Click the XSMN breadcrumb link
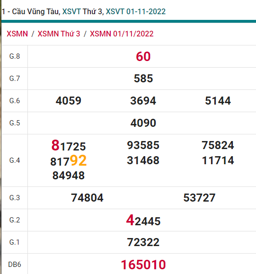Screen dimensions: 256x274 pyautogui.click(x=17, y=34)
